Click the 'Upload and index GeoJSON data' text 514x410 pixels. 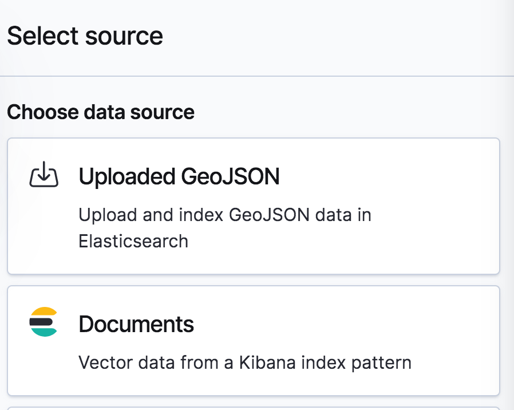(225, 215)
